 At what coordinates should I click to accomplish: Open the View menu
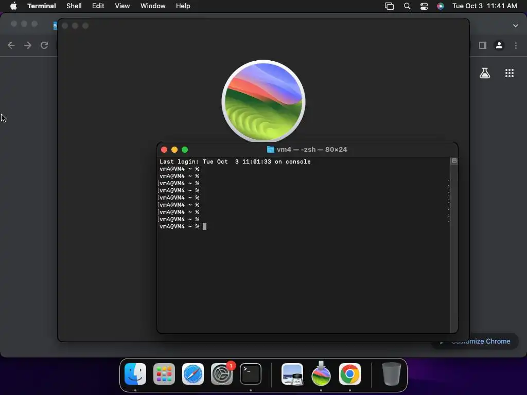[x=122, y=6]
